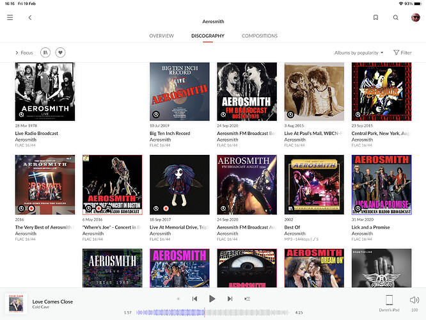
Task: Open Central Park, New York album cover
Action: click(x=381, y=92)
